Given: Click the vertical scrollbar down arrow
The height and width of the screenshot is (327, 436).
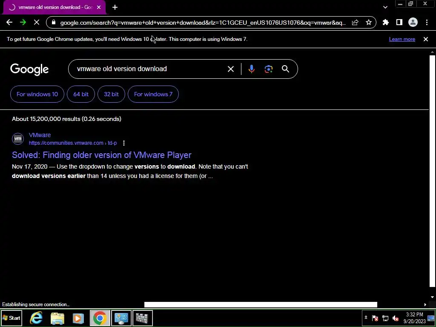Looking at the screenshot, I should [x=432, y=297].
